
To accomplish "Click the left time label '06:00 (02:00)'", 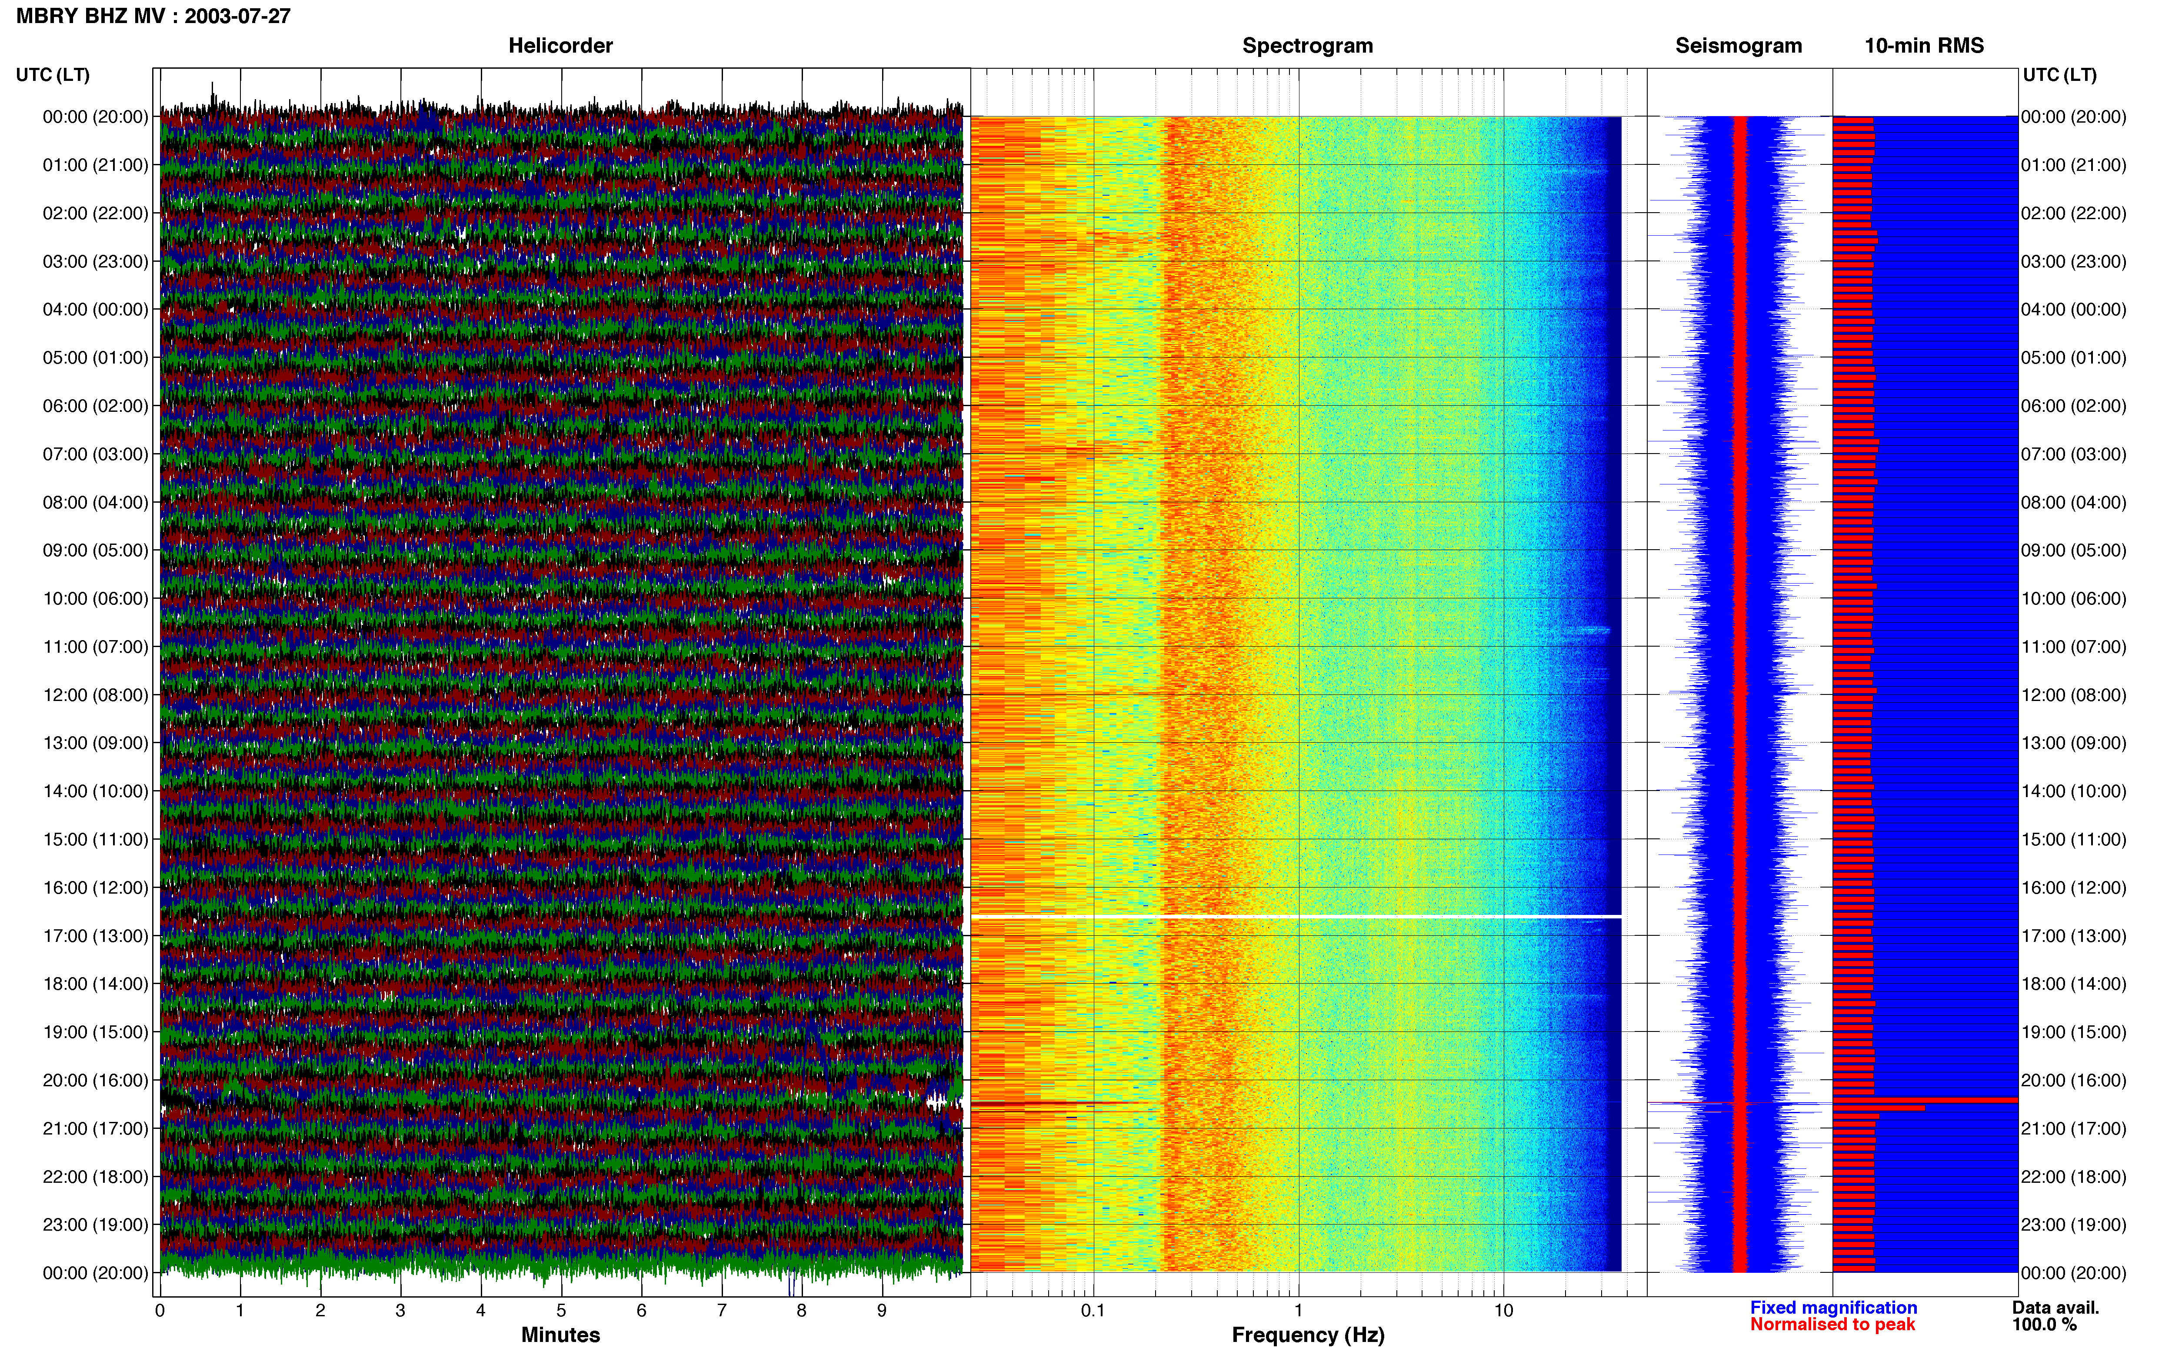I will 96,406.
